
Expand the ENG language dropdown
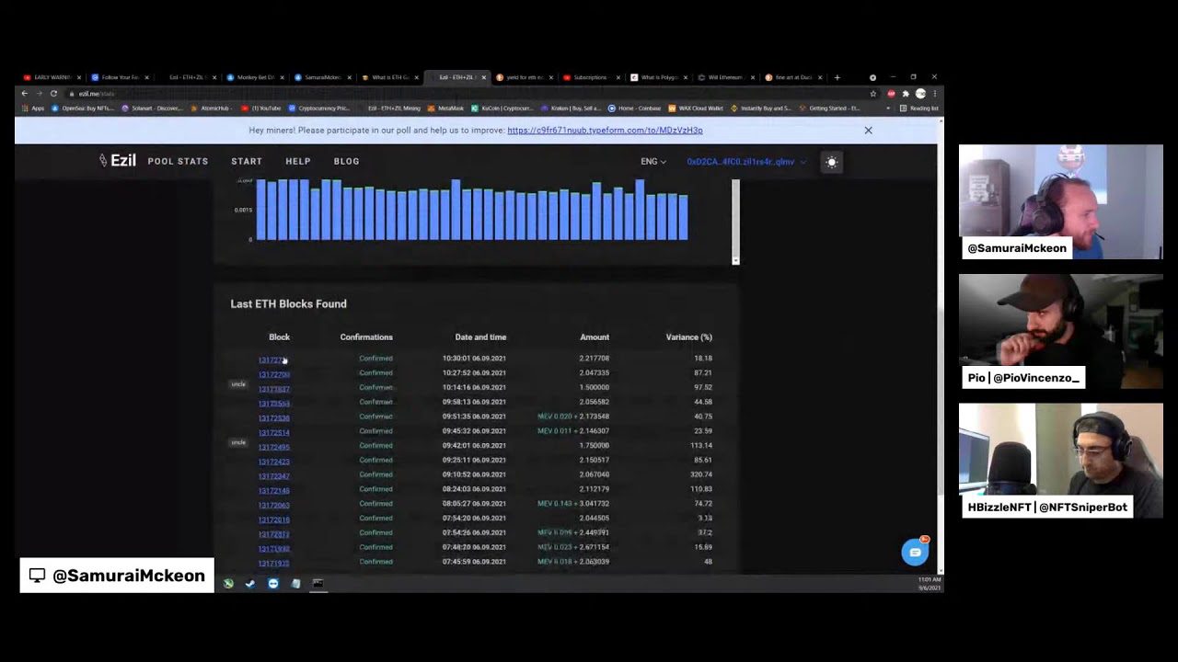coord(653,161)
